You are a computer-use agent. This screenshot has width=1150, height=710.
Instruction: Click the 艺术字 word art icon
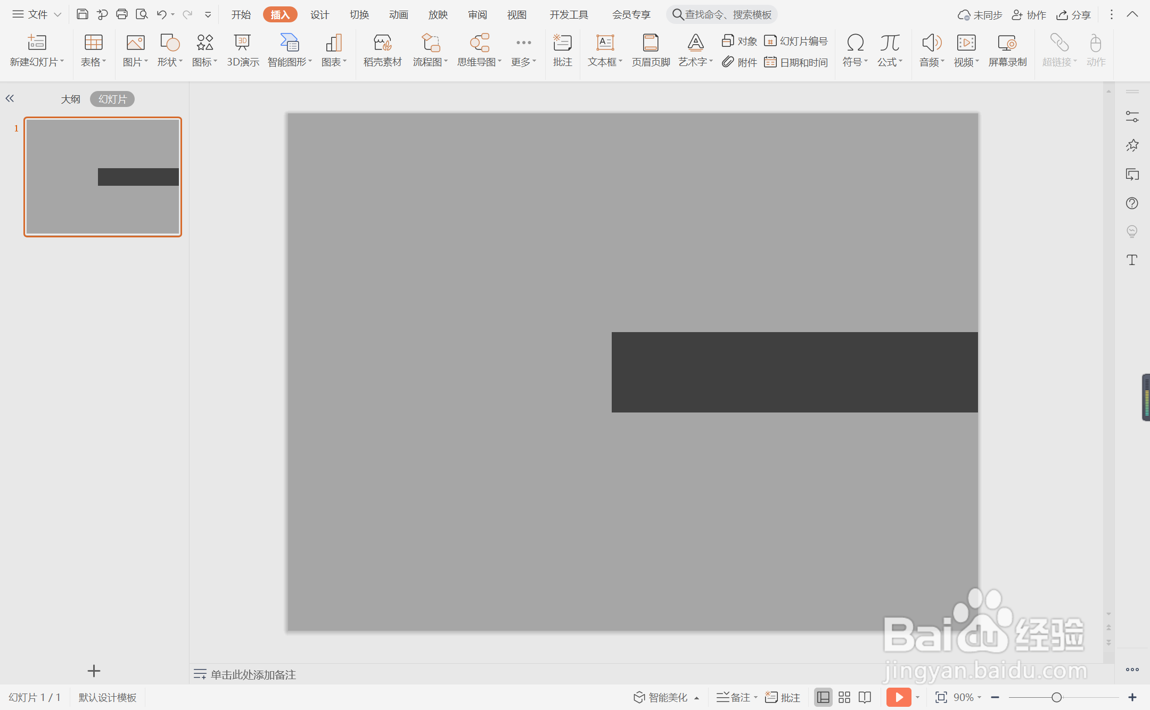click(695, 42)
